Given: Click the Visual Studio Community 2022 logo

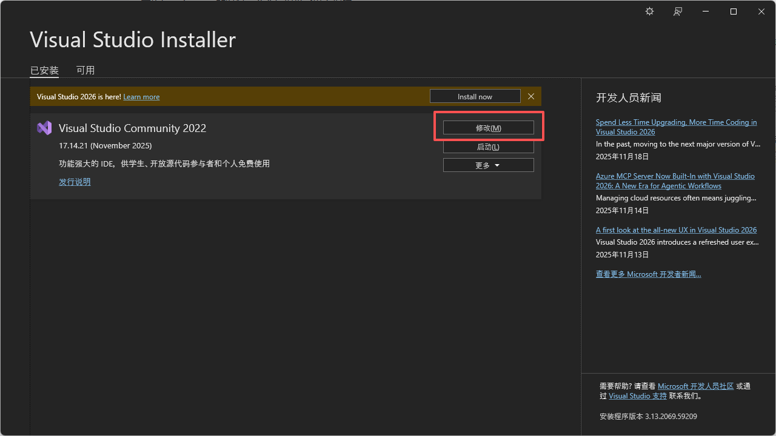Looking at the screenshot, I should click(x=44, y=128).
